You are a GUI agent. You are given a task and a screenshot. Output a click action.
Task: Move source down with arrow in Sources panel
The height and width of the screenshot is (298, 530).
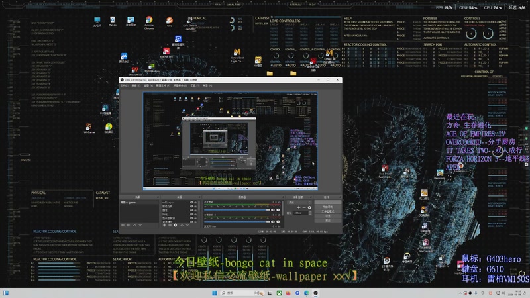(x=187, y=225)
